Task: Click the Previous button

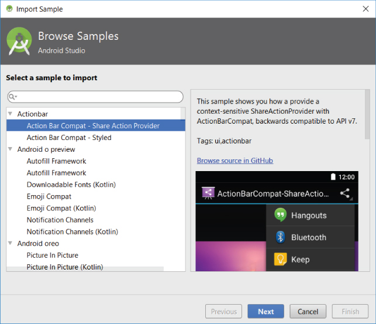Action: point(223,311)
